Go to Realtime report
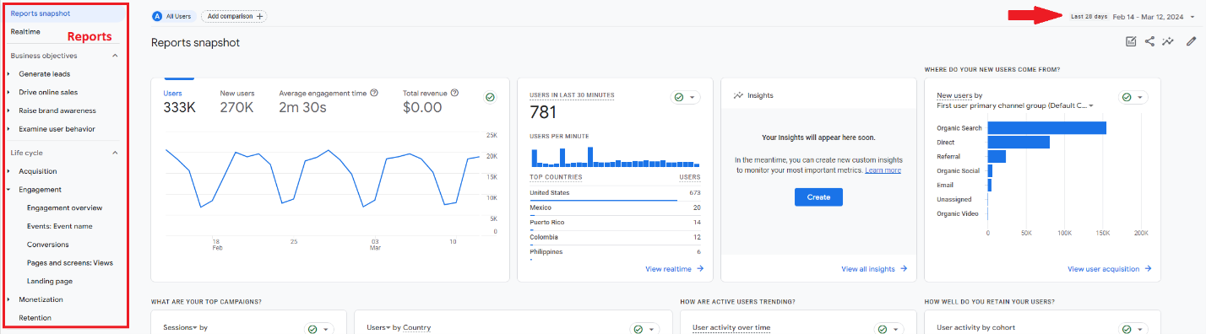The image size is (1206, 334). click(25, 32)
